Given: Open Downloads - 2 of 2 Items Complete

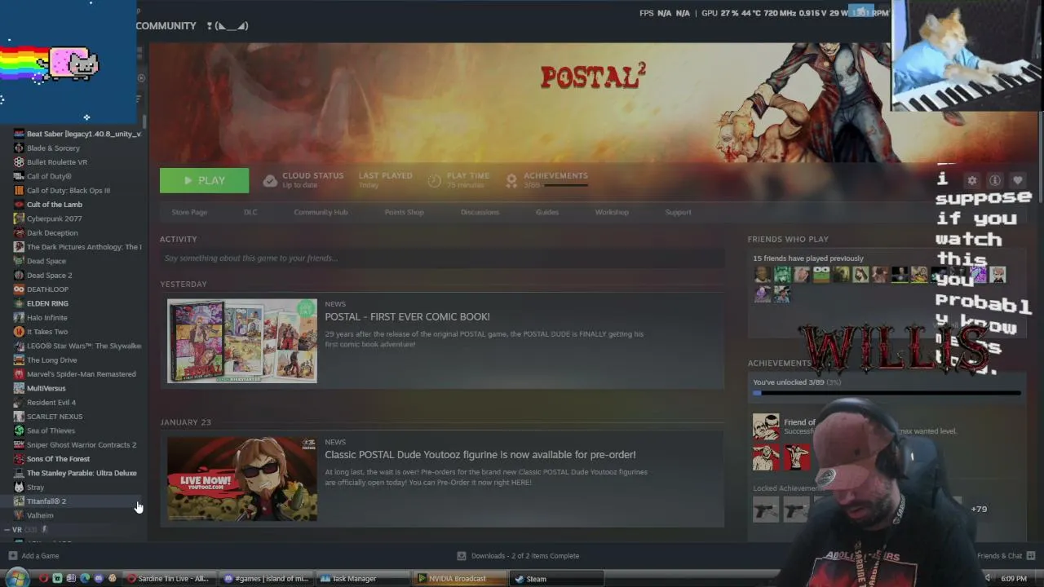Looking at the screenshot, I should (525, 556).
